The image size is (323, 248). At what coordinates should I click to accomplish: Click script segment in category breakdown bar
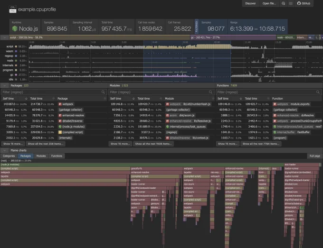[99, 37]
